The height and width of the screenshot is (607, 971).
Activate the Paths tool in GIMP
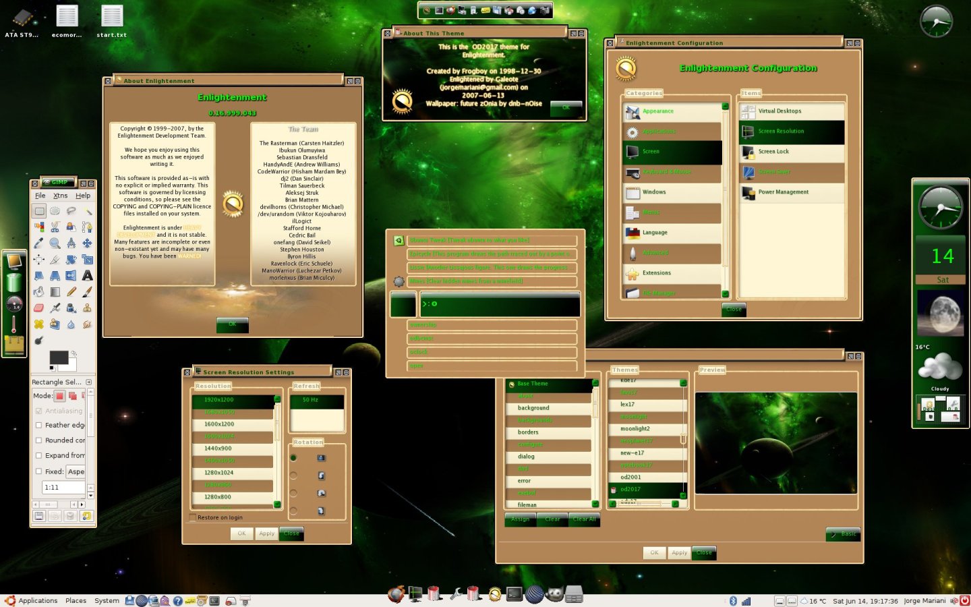click(88, 227)
